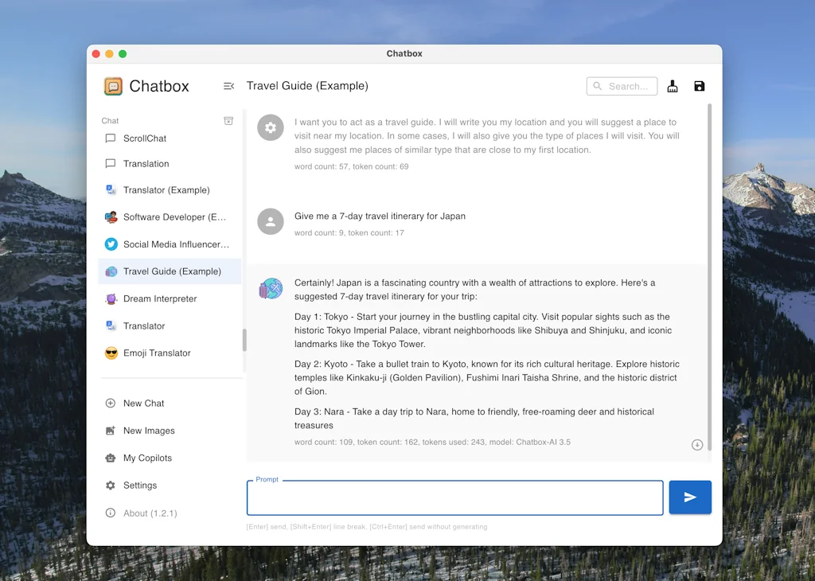This screenshot has width=815, height=581.
Task: Start a New Chat
Action: (143, 404)
